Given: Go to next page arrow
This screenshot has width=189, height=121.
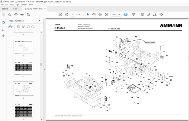Looking at the screenshot, I should [67, 15].
